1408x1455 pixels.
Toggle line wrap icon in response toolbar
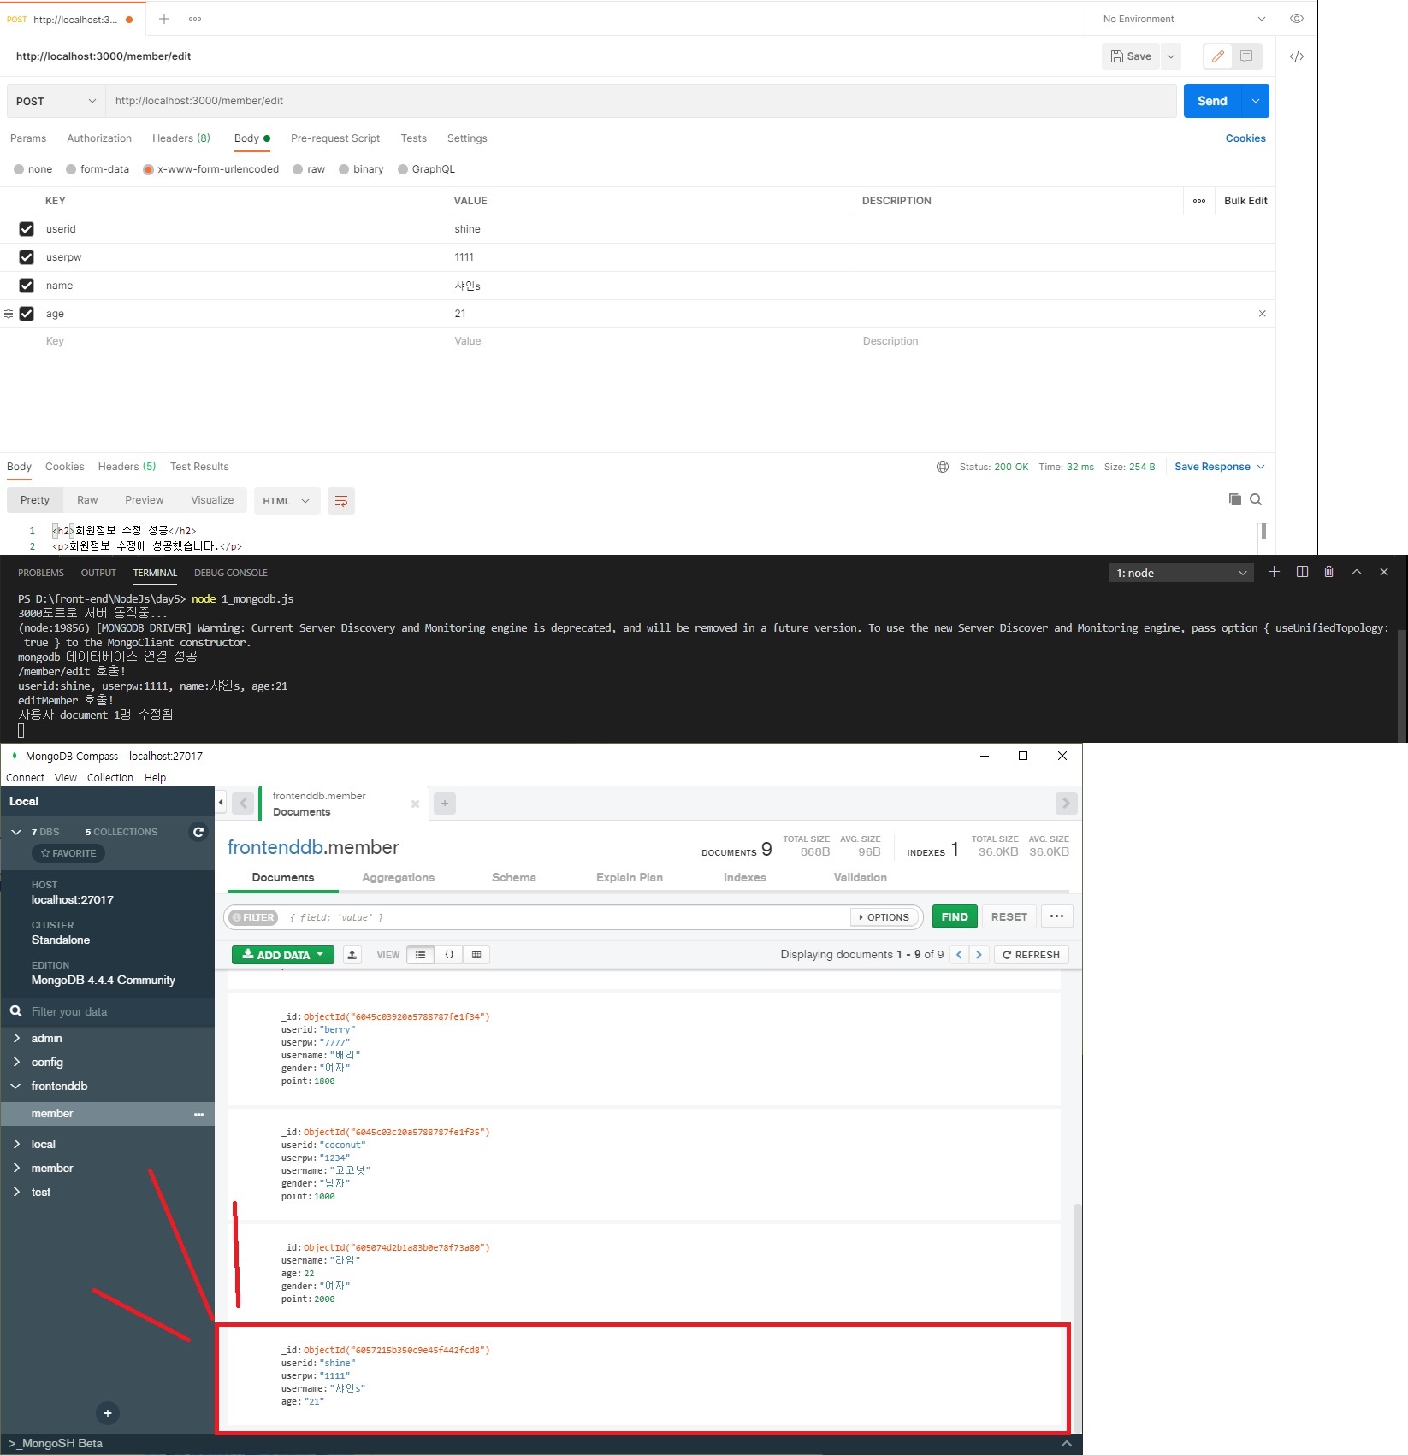341,501
